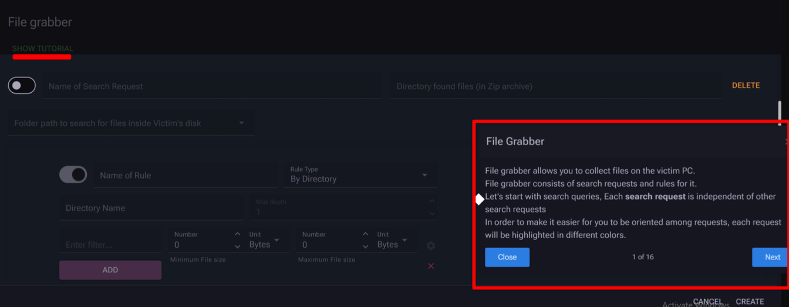Decrease the Max depth value

[x=432, y=214]
